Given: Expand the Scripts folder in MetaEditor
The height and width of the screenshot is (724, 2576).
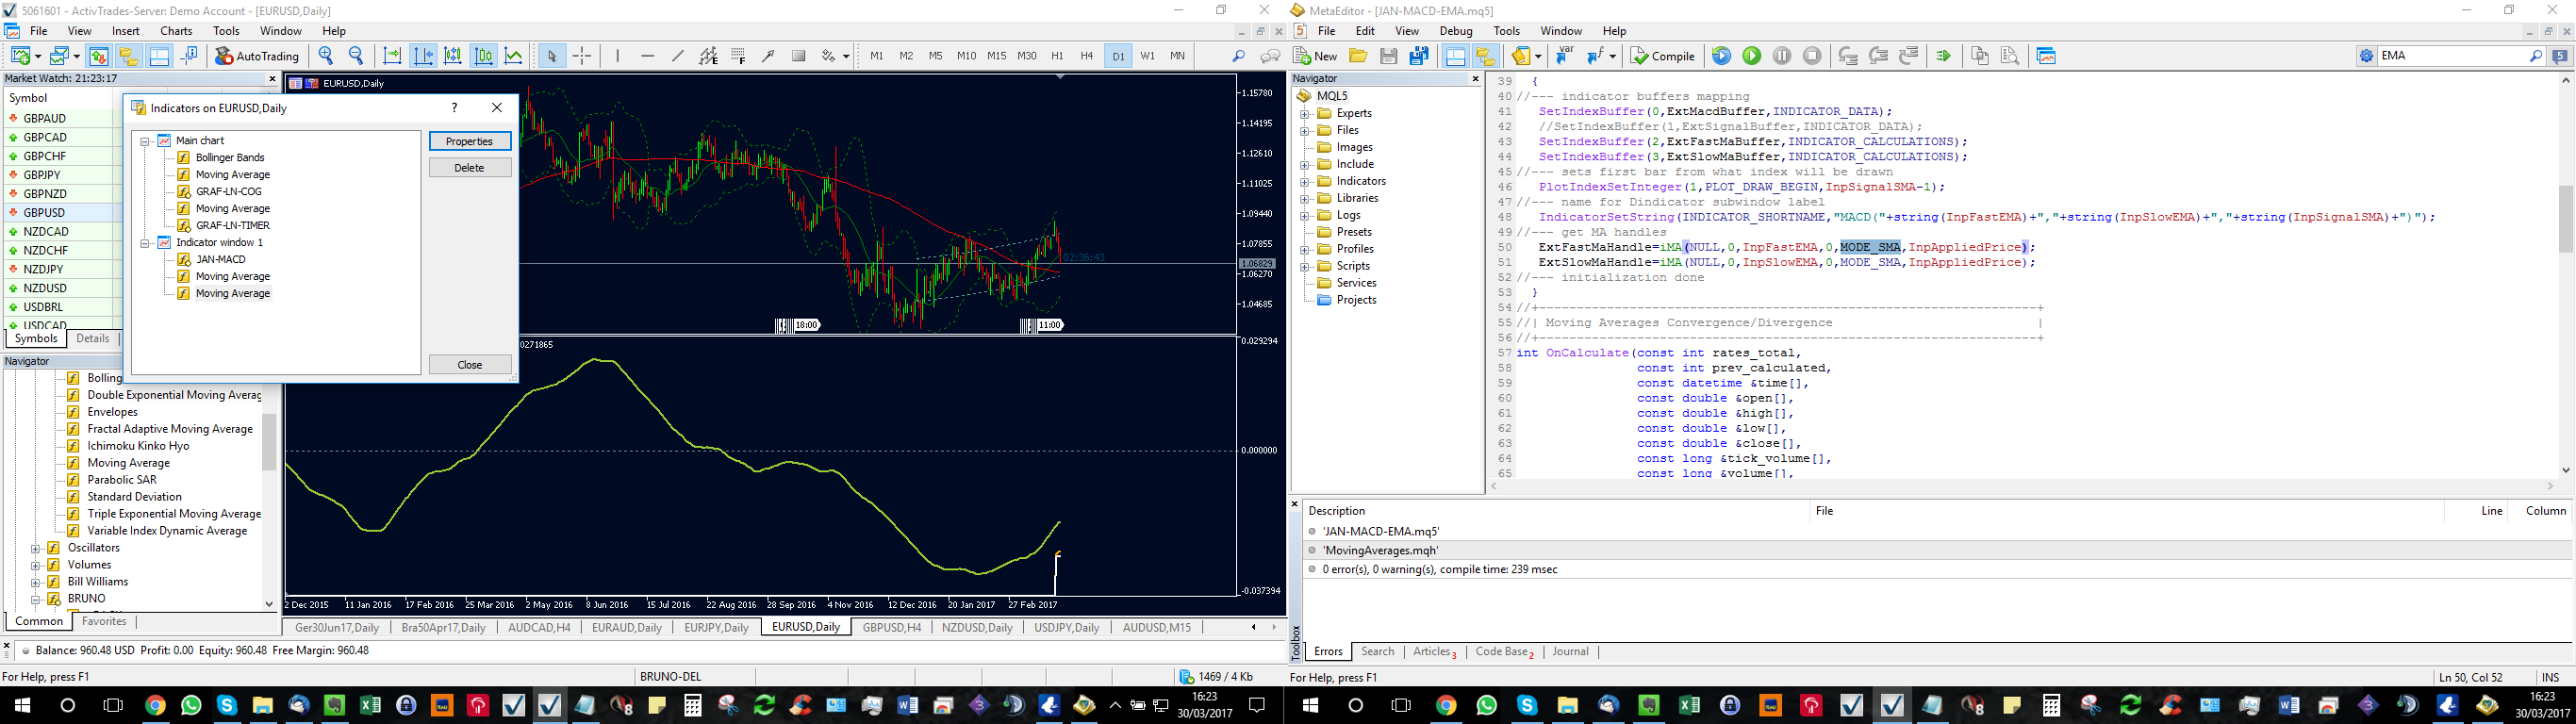Looking at the screenshot, I should (x=1304, y=267).
